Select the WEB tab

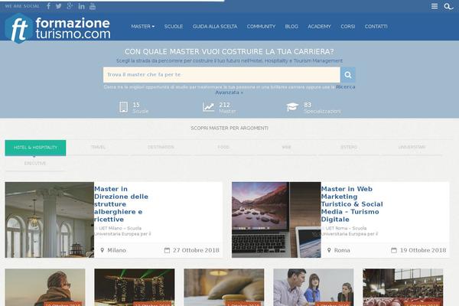[x=286, y=148]
